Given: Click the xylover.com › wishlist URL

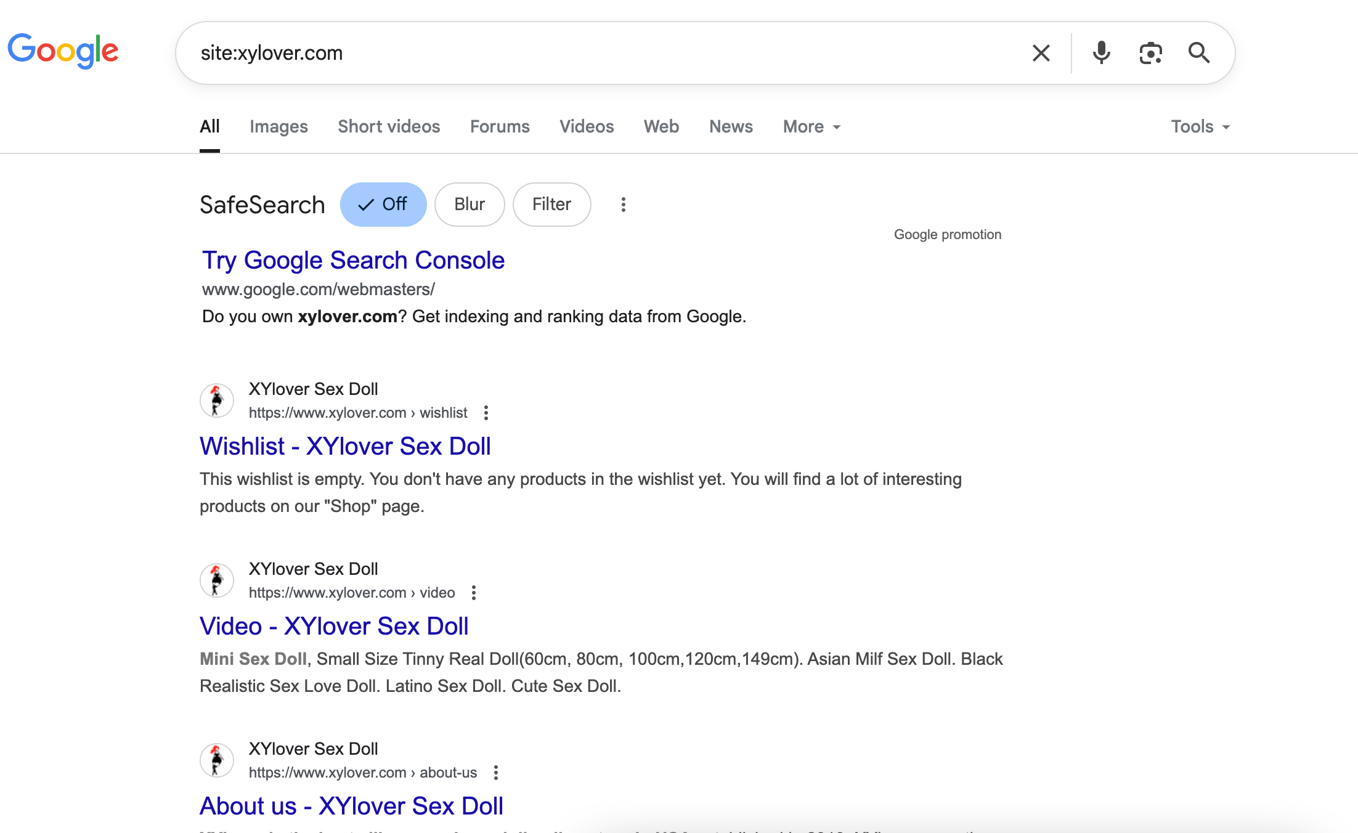Looking at the screenshot, I should click(358, 413).
